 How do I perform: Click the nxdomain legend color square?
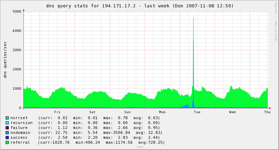pyautogui.click(x=7, y=133)
